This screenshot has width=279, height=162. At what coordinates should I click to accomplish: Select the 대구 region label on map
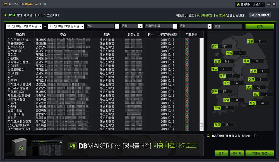tap(251, 79)
